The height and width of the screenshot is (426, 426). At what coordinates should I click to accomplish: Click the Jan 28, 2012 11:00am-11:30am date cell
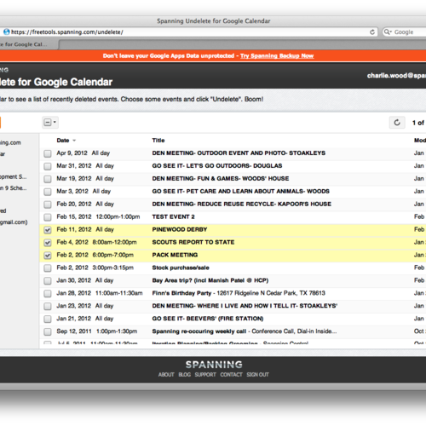pyautogui.click(x=100, y=293)
